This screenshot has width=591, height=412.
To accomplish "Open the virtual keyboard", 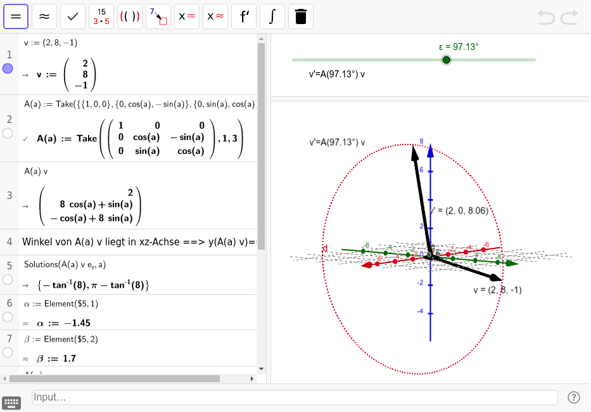I will click(x=11, y=403).
